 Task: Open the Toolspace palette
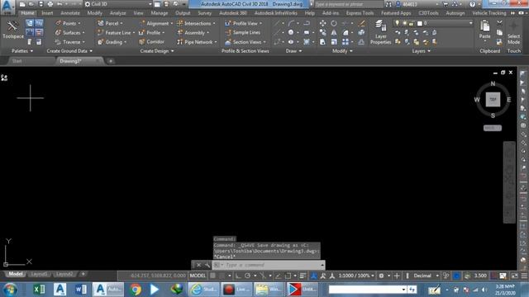(x=12, y=30)
